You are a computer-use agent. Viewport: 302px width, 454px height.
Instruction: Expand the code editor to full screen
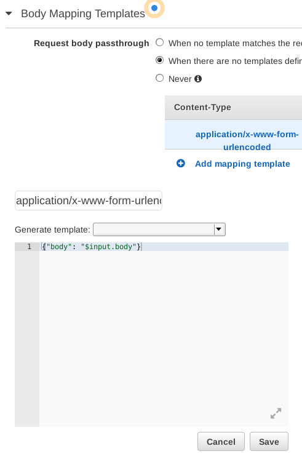tap(276, 413)
